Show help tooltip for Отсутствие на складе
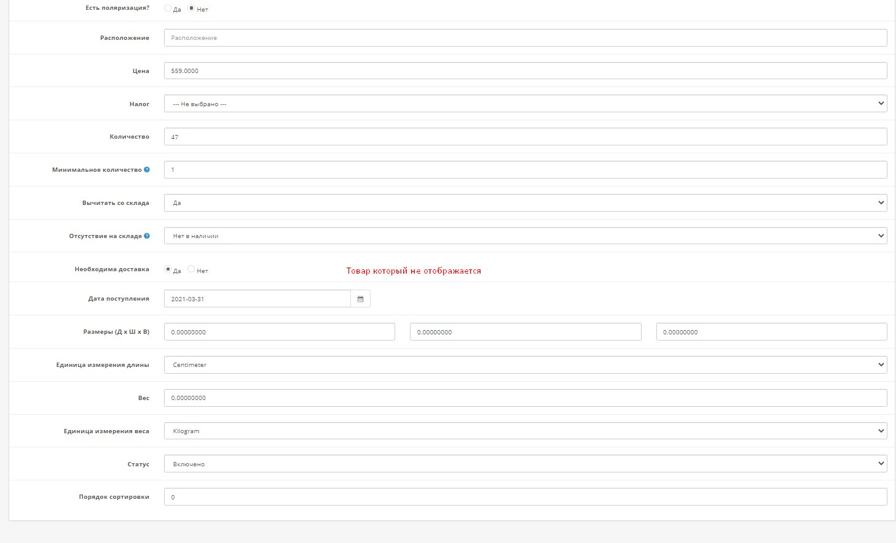 147,236
